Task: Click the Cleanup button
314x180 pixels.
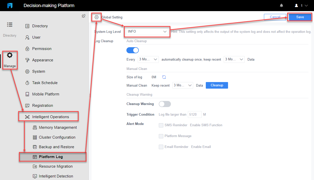Action: point(217,85)
